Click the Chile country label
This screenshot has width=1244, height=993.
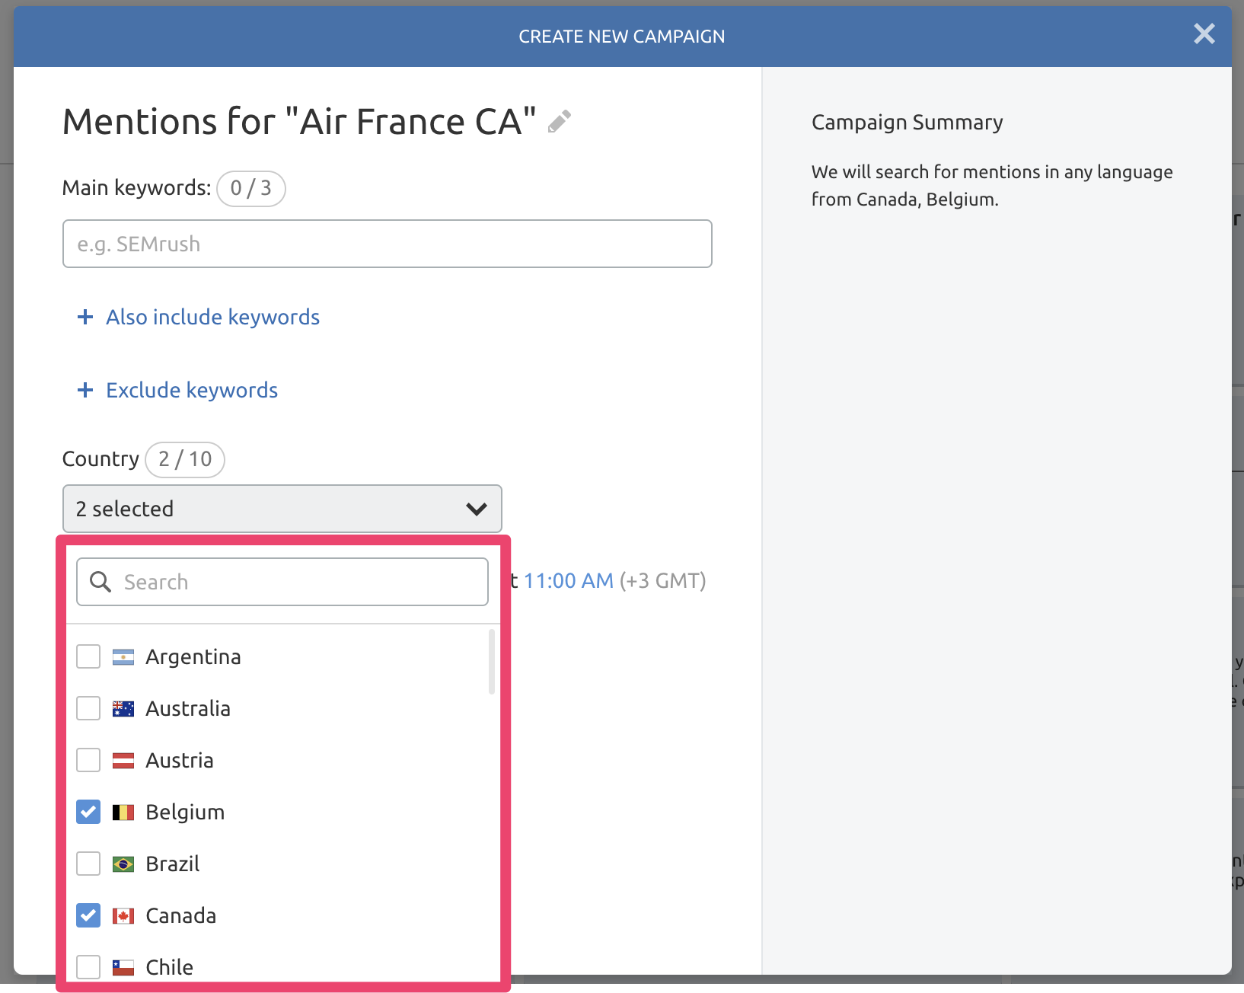(170, 967)
